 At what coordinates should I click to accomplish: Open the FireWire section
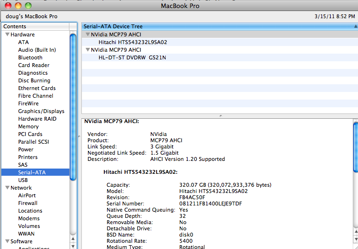click(x=28, y=103)
